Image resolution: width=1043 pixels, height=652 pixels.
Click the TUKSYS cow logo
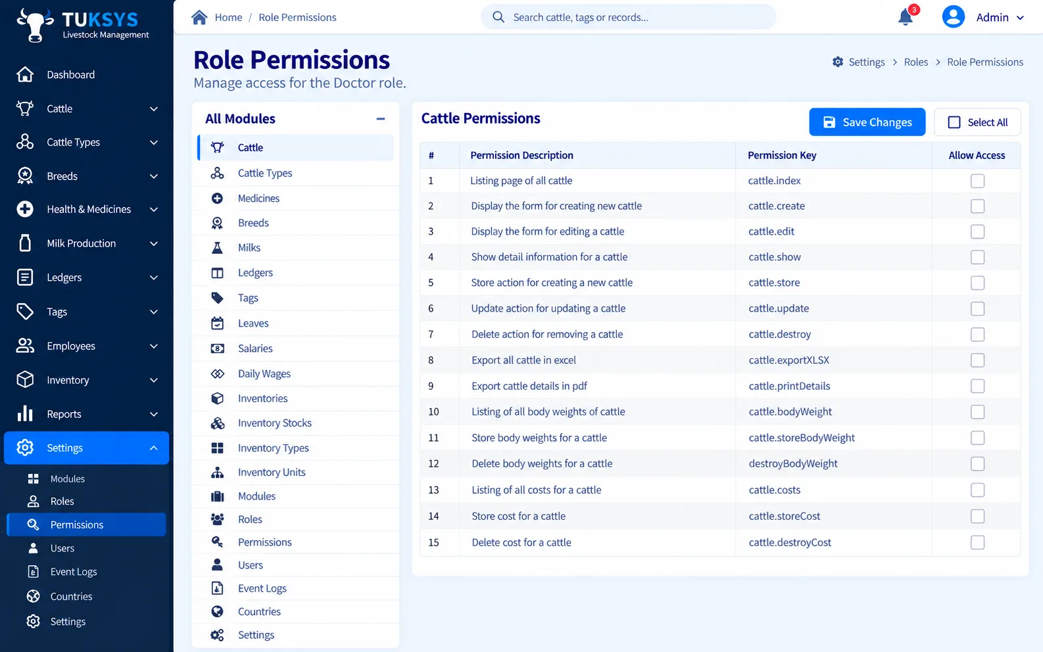[x=35, y=25]
